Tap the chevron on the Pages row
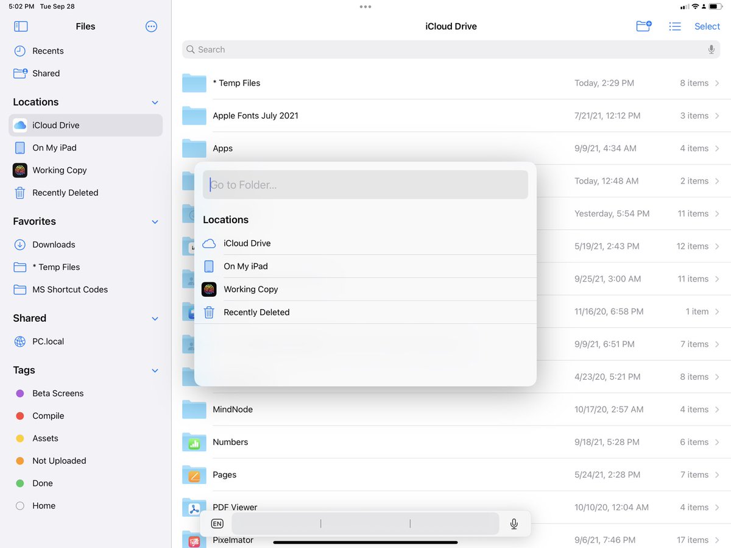 point(718,475)
